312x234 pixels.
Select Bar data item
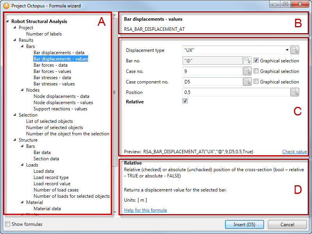[x=42, y=152]
